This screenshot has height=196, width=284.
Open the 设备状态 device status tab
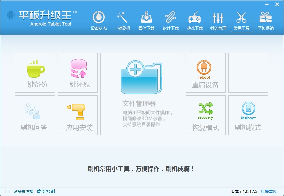point(99,21)
